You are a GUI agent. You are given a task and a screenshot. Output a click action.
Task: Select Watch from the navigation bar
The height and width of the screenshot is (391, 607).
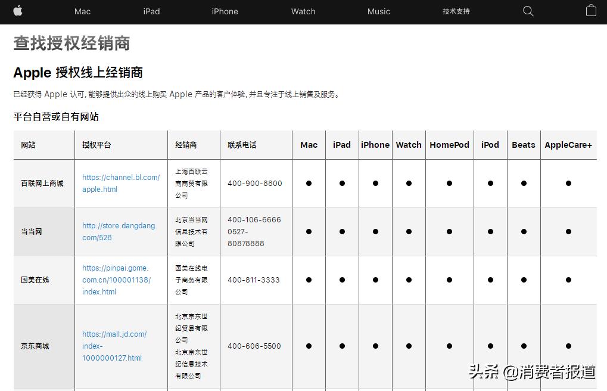click(x=303, y=11)
